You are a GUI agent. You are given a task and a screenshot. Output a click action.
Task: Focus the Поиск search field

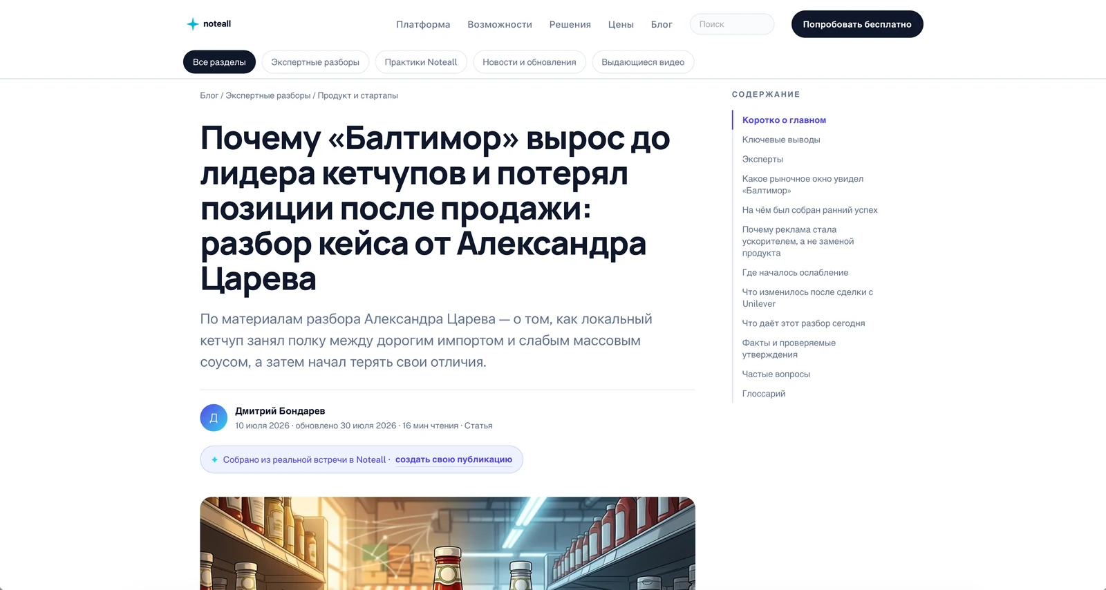point(732,24)
